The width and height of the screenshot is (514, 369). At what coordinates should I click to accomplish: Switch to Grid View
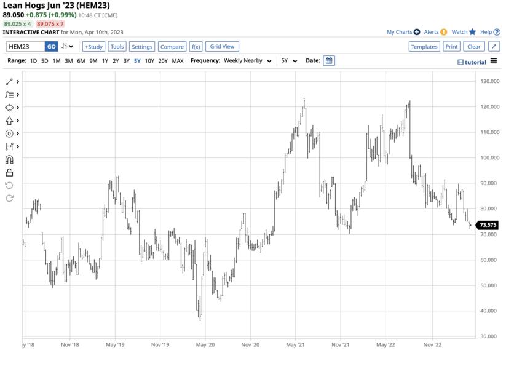222,47
